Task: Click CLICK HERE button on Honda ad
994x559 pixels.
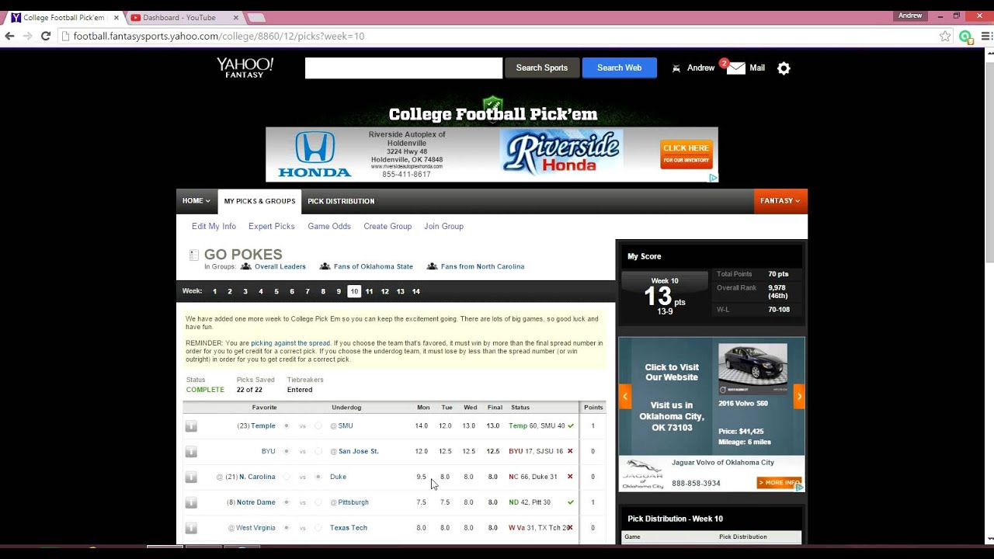Action: (x=686, y=155)
